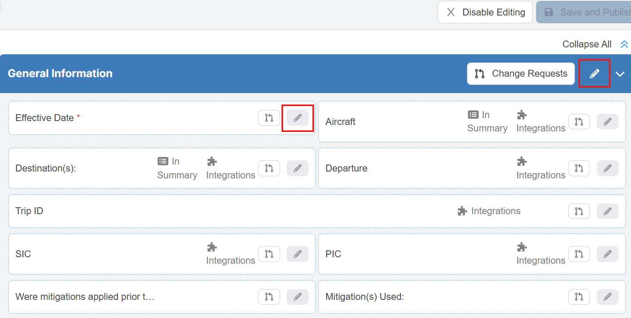Collapse the General Information section chevron
The height and width of the screenshot is (318, 631).
(620, 74)
